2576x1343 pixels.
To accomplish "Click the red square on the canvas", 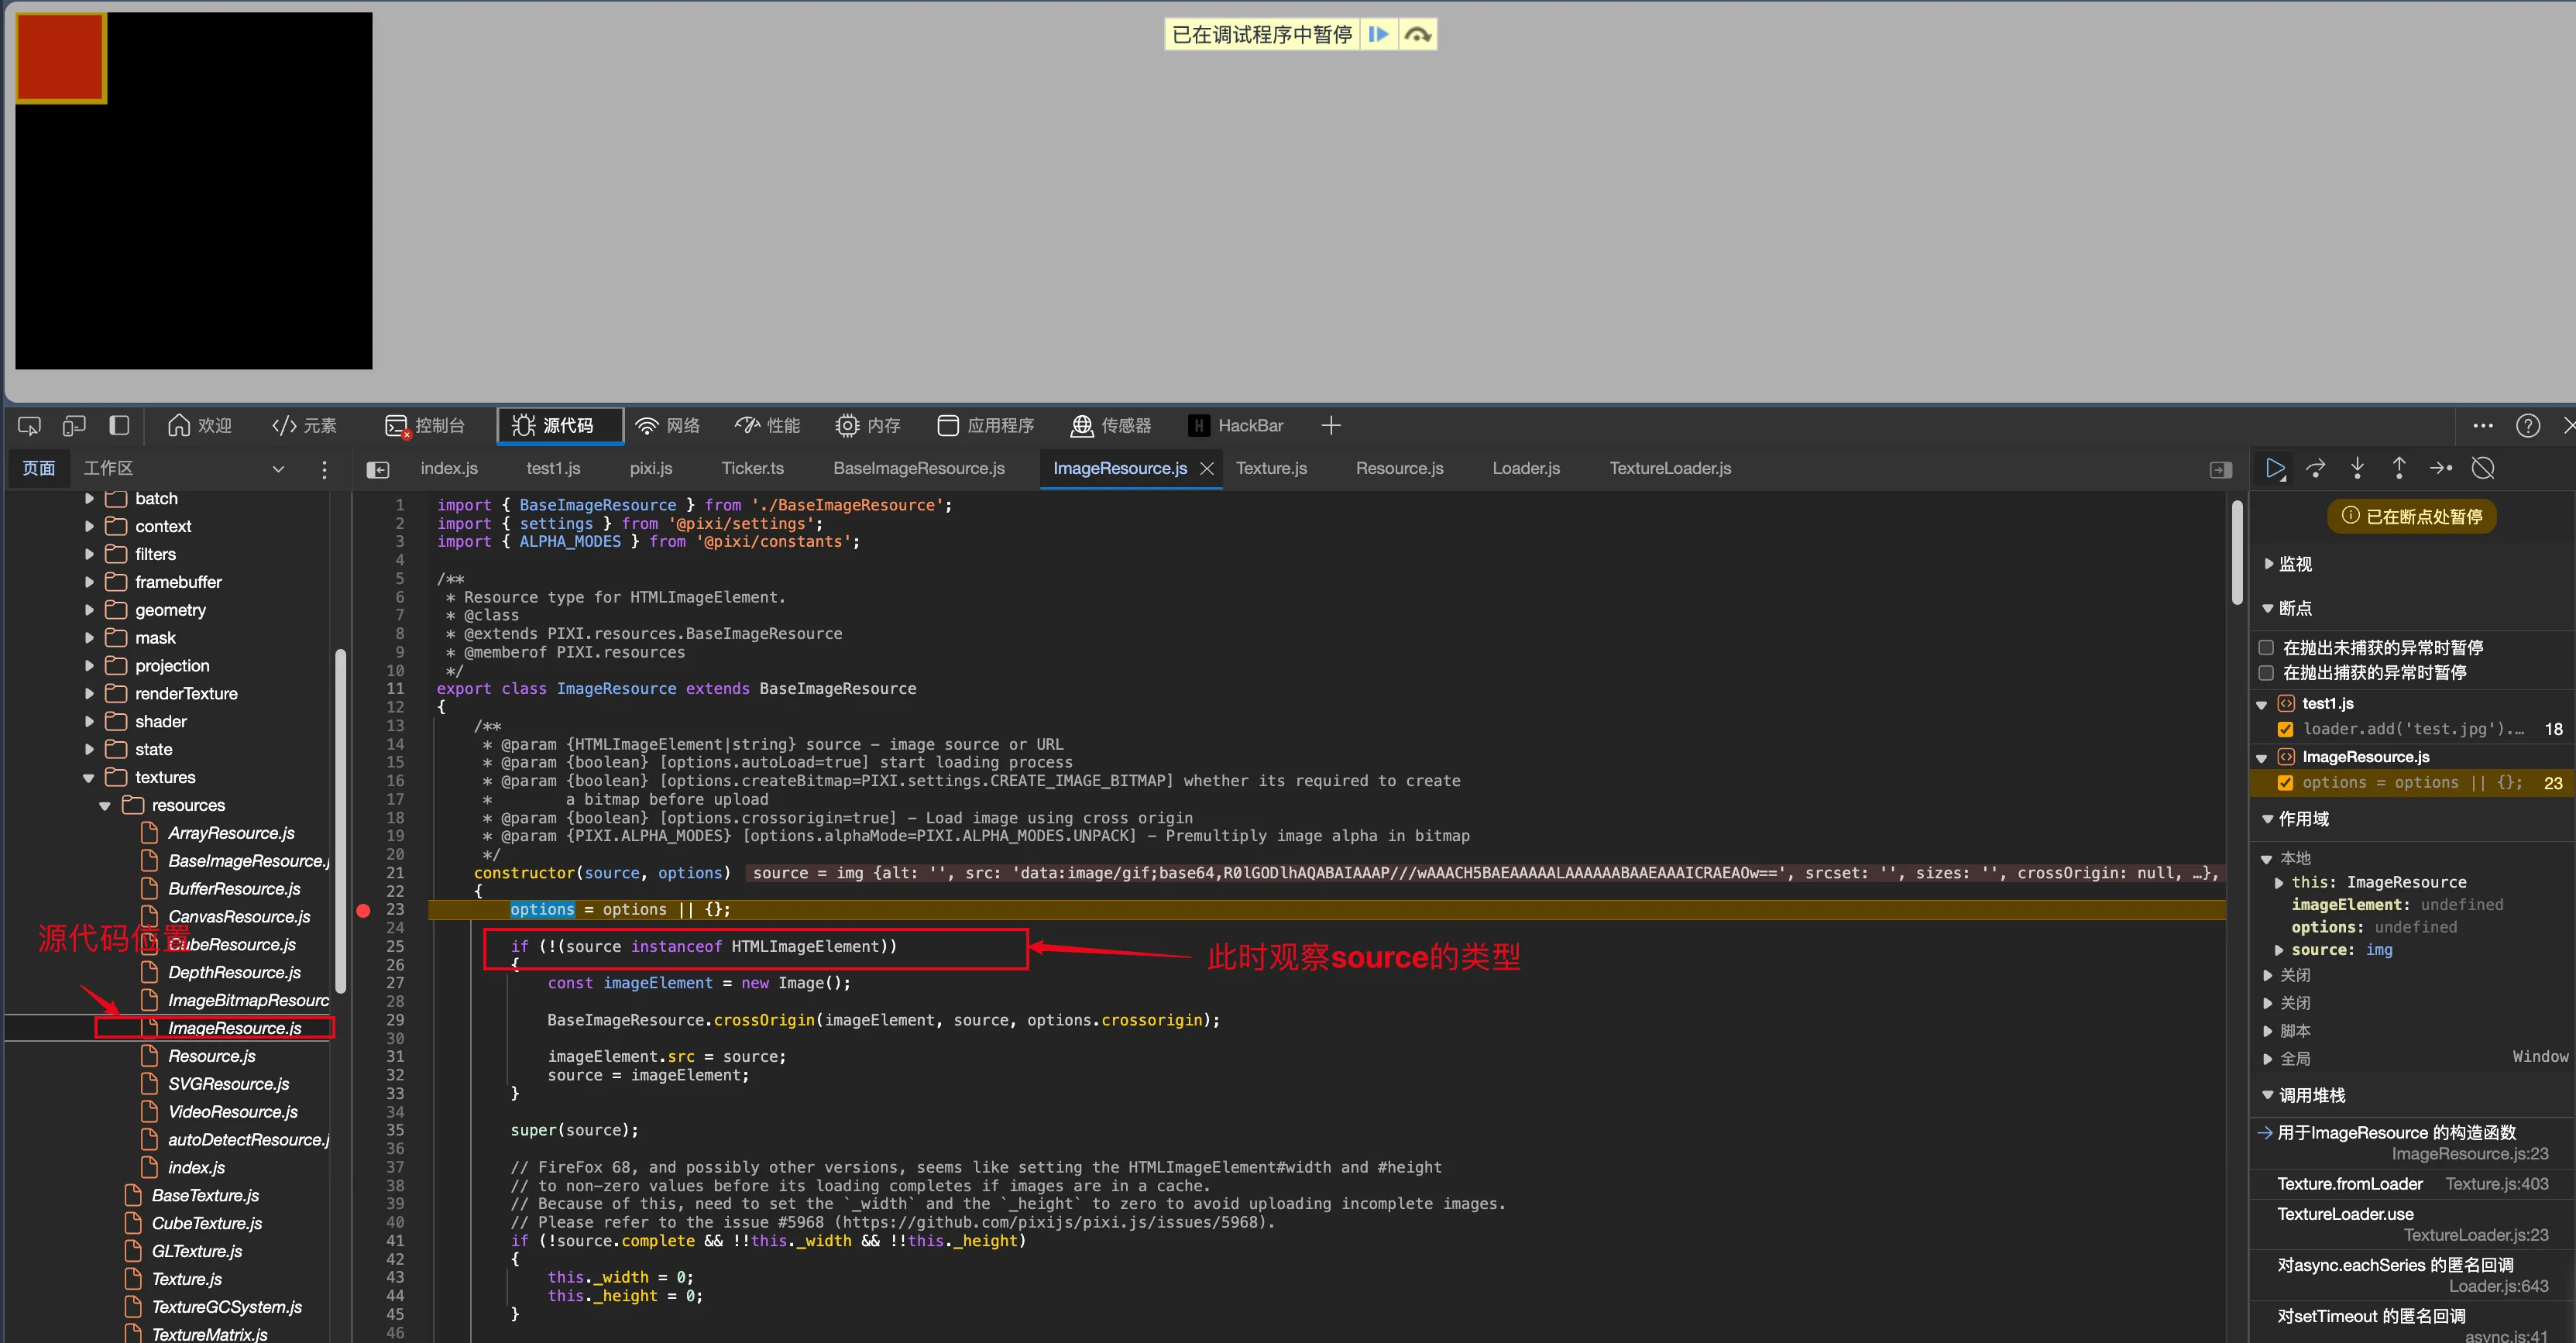I will click(61, 58).
